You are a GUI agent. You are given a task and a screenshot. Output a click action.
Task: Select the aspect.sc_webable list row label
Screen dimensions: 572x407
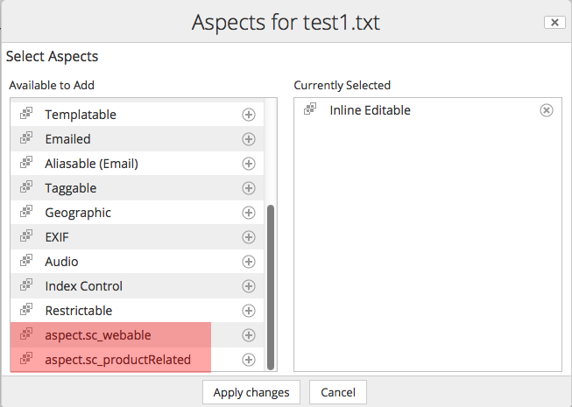[x=98, y=335]
